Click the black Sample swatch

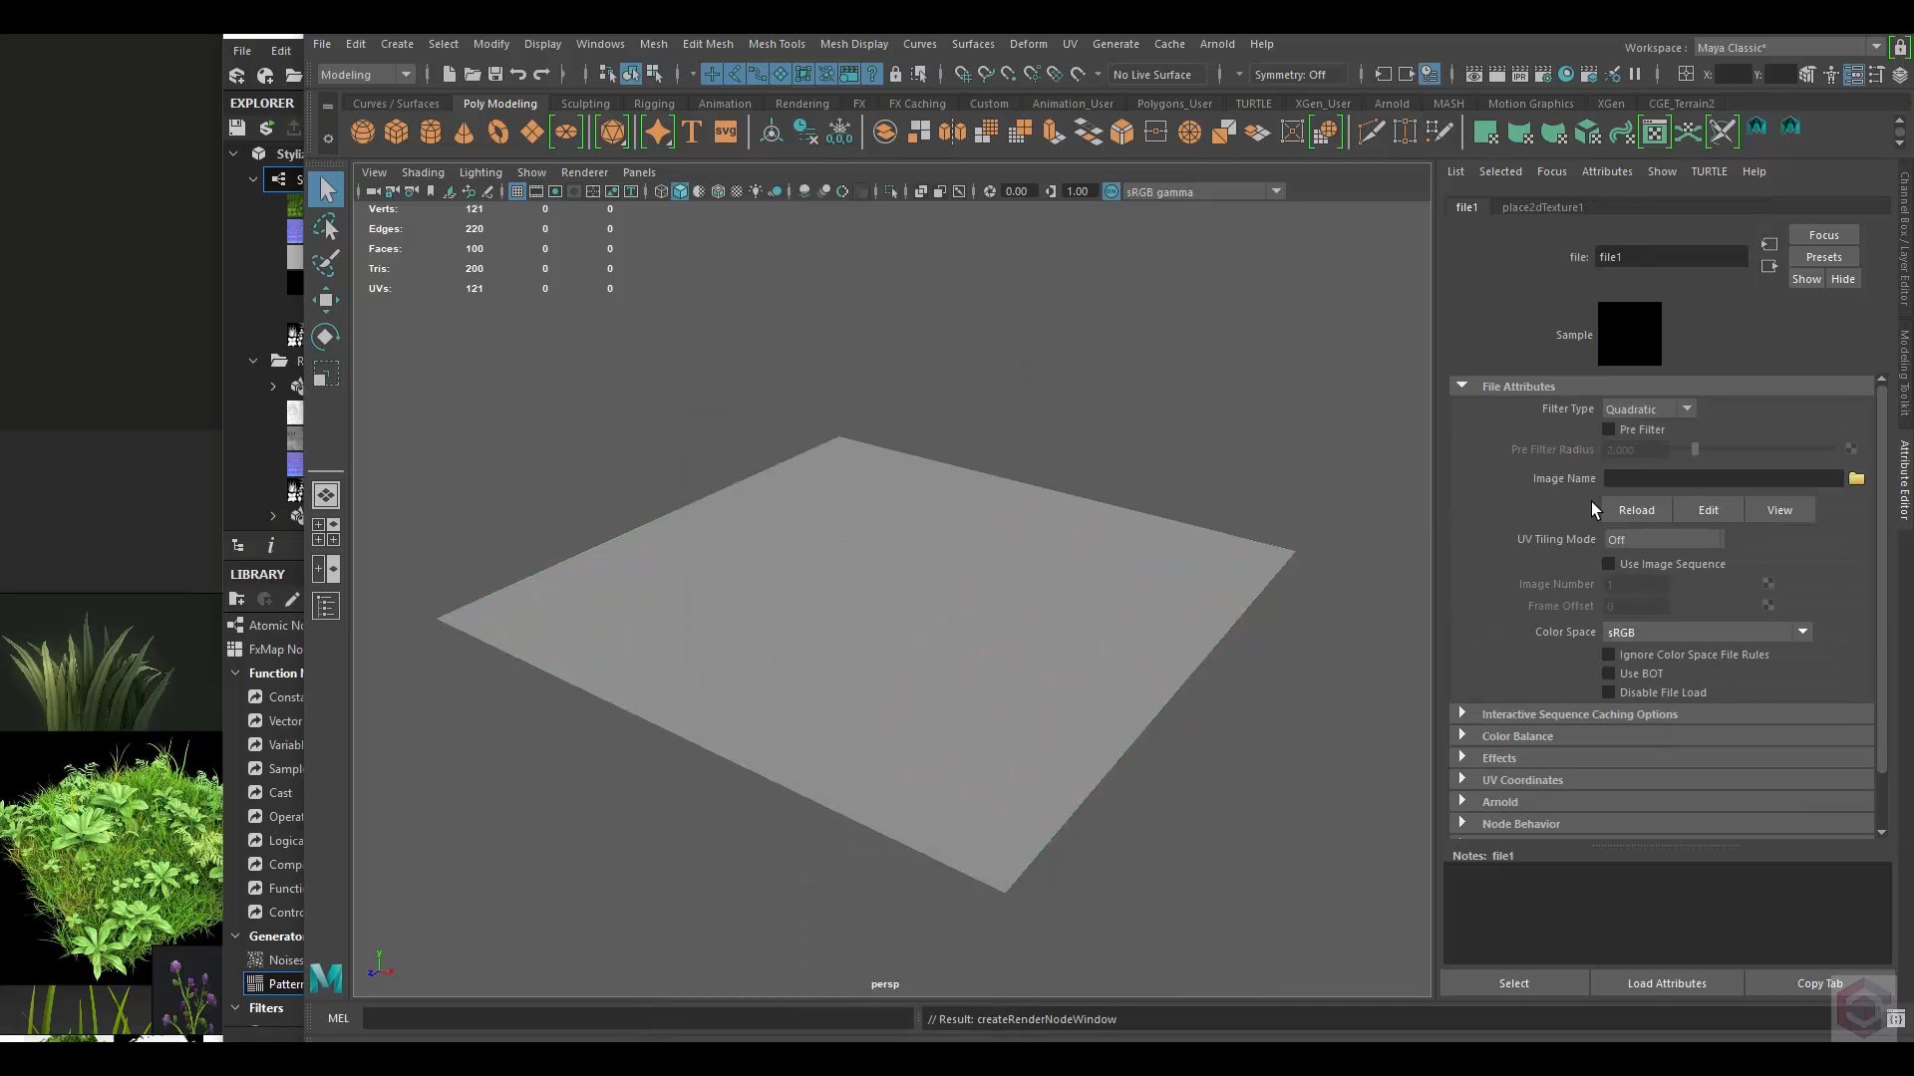(x=1629, y=334)
